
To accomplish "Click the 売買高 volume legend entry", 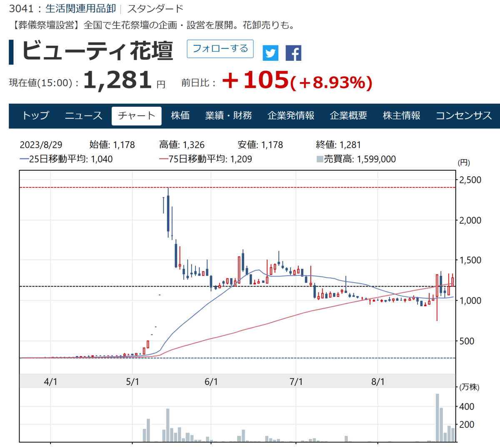I will tap(356, 159).
